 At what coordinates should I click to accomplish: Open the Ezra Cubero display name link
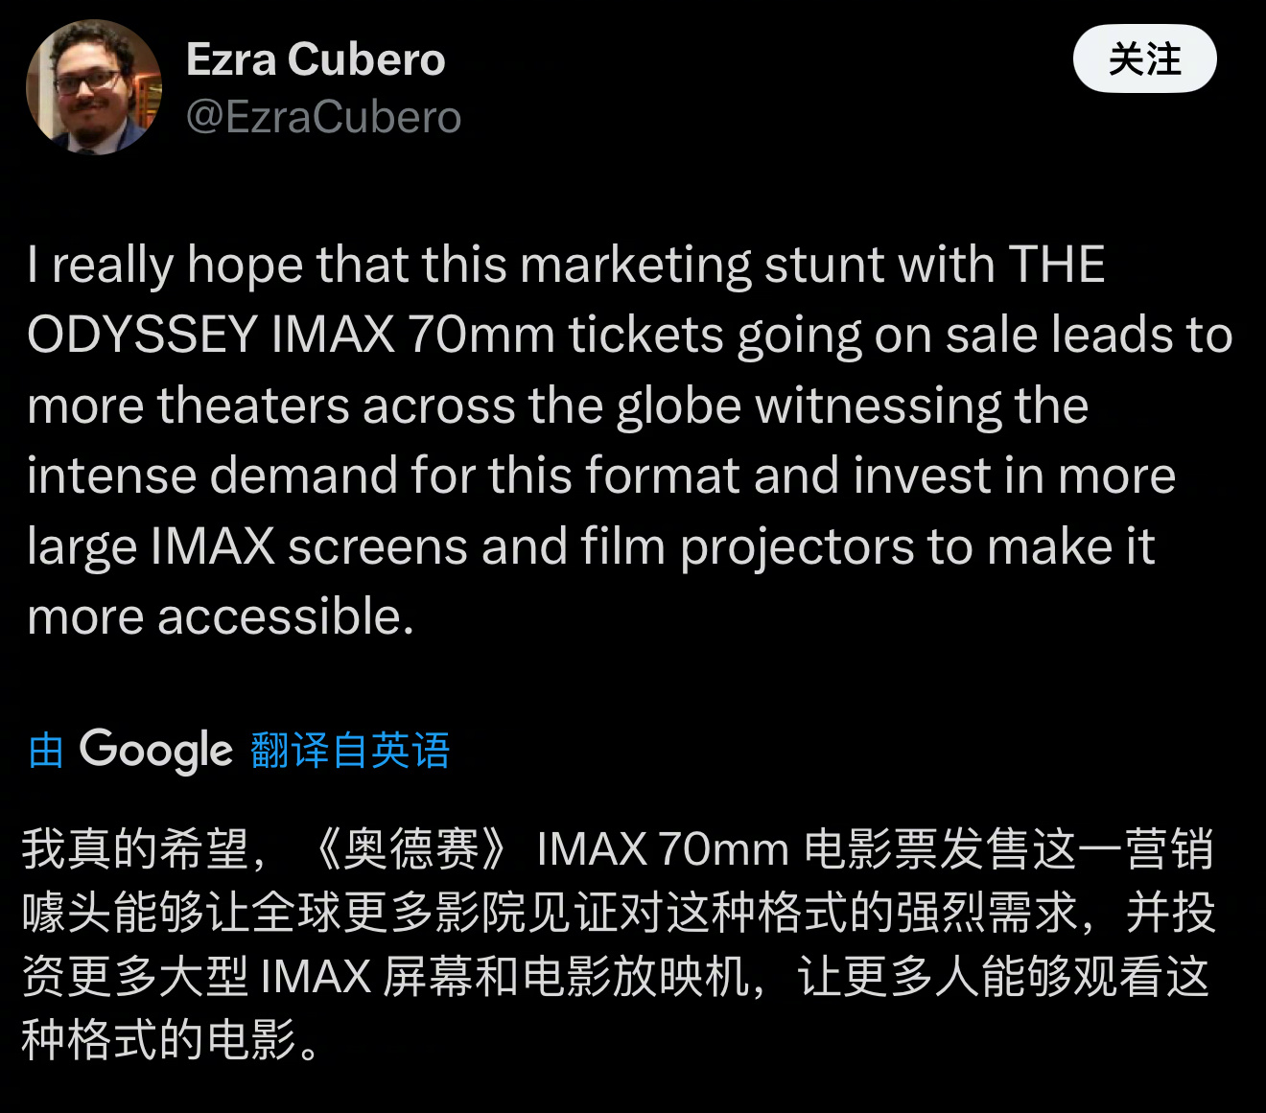(316, 59)
